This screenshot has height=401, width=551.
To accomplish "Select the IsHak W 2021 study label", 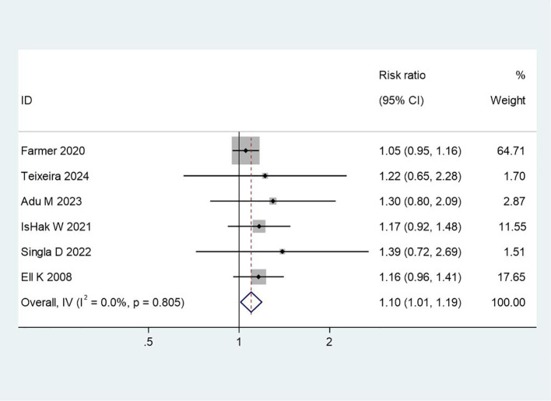I will (56, 227).
